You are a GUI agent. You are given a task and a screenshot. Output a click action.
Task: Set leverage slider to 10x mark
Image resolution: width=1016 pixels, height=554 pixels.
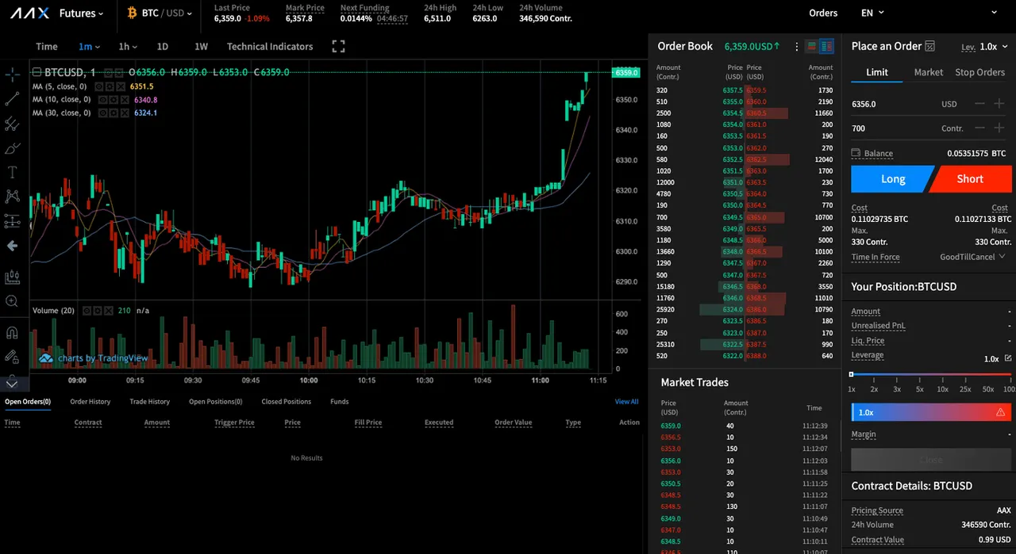[x=942, y=389]
